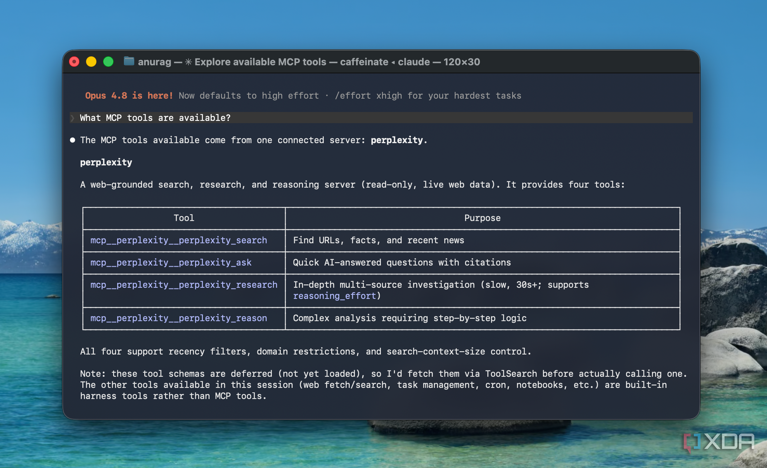Click the '/effort xhigh' hint text
This screenshot has height=468, width=767.
[368, 96]
